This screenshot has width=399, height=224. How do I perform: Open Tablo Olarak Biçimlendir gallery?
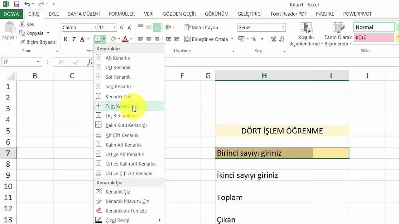[x=338, y=34]
